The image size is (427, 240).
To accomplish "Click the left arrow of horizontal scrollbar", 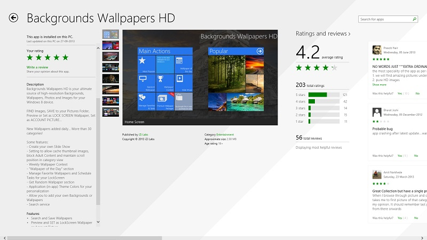I will coord(4,238).
